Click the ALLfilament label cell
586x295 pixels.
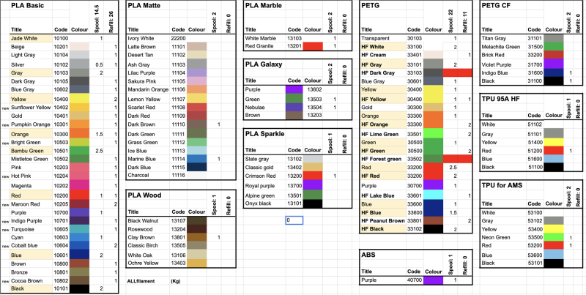tap(141, 281)
